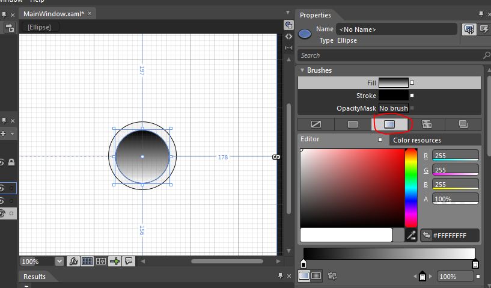
Task: Switch to radial gradient type
Action: coord(316,276)
